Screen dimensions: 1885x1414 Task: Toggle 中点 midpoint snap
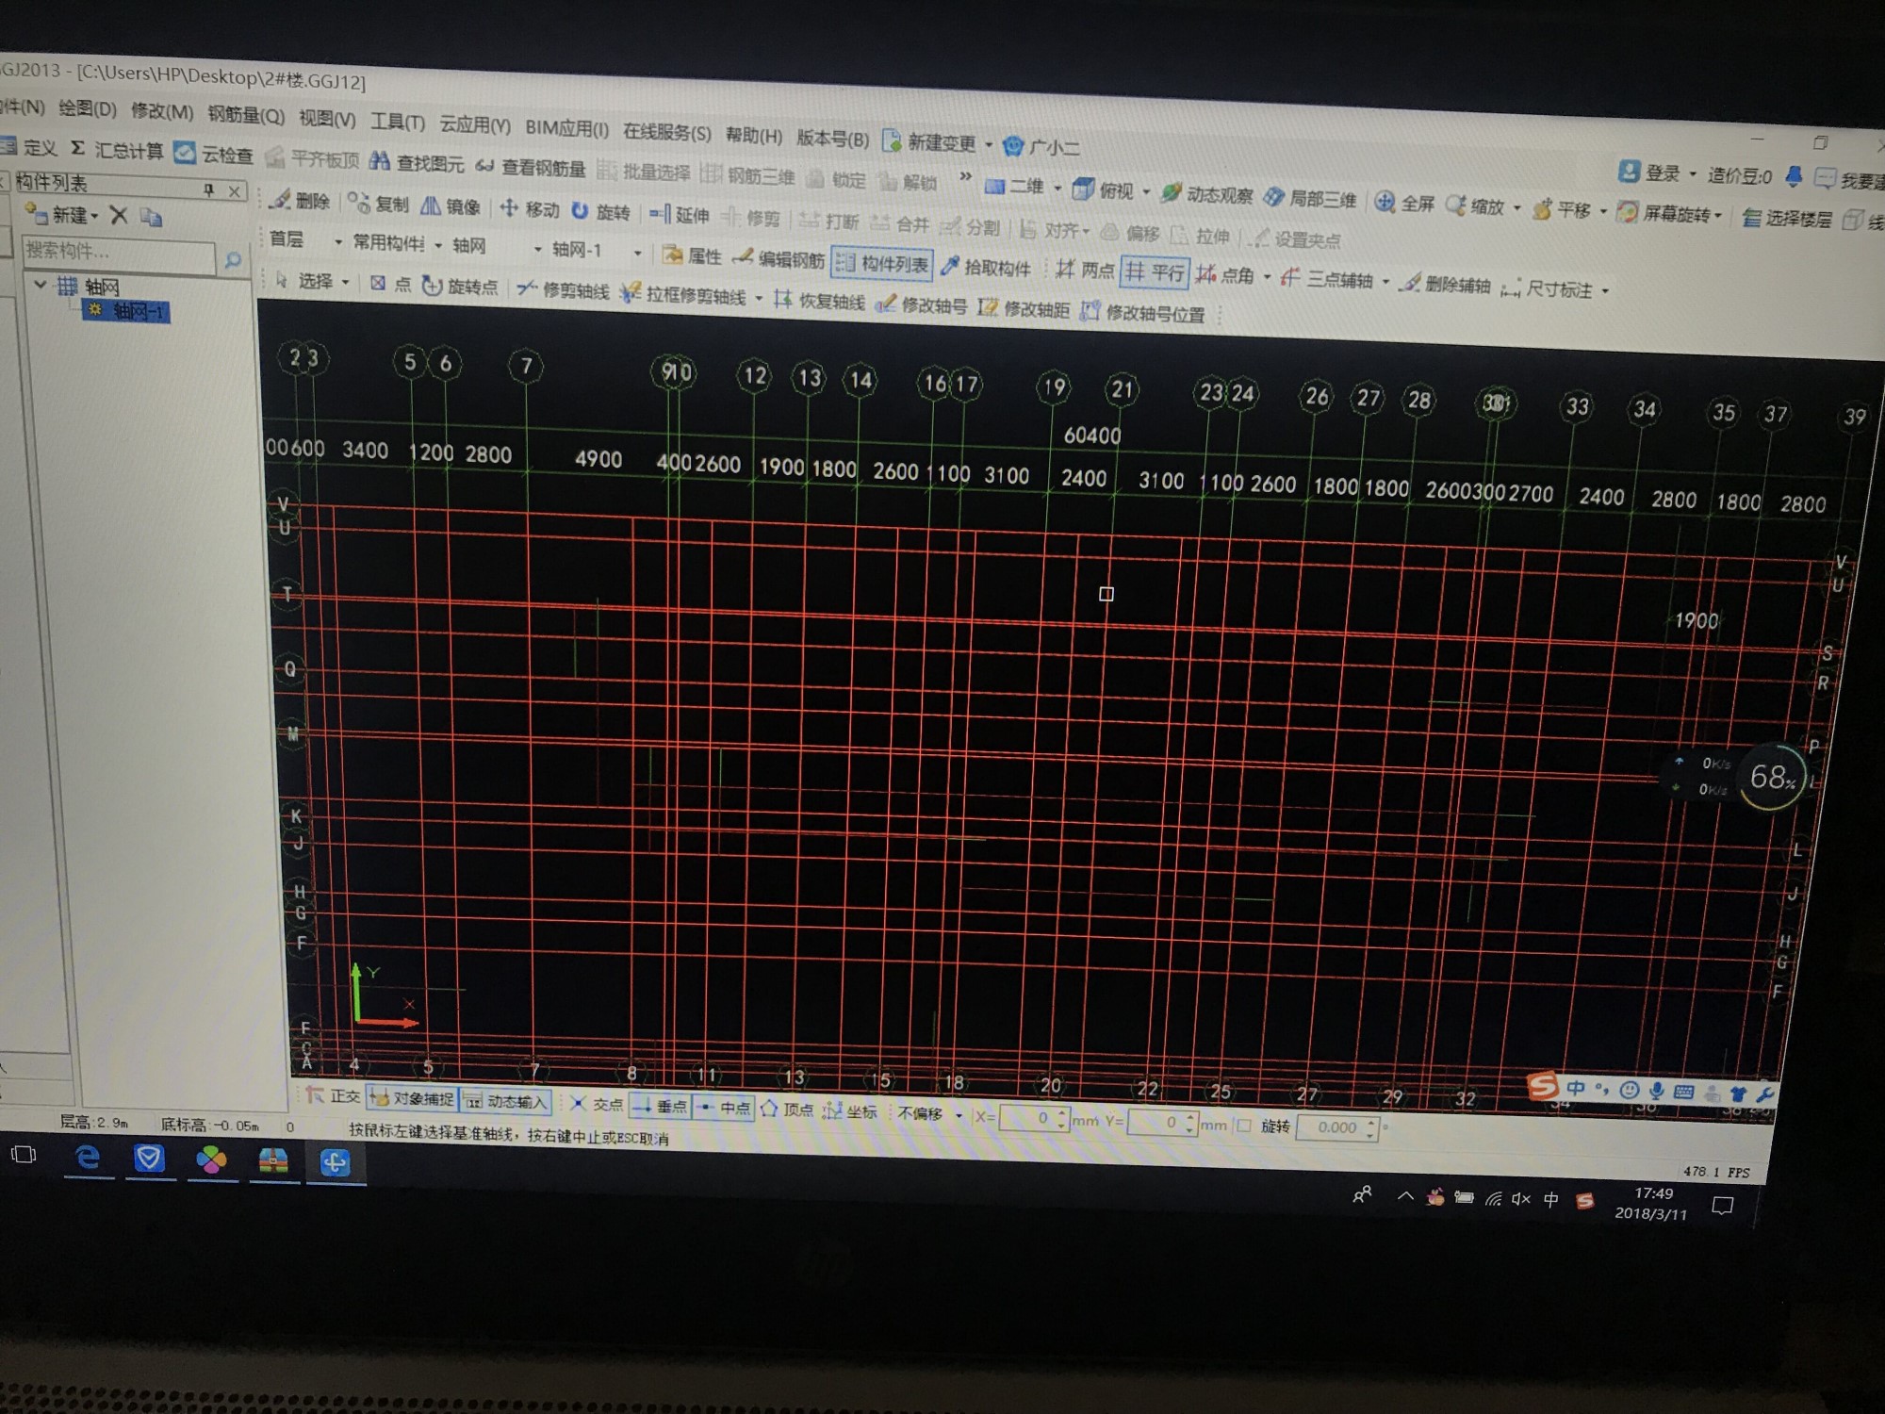(723, 1108)
